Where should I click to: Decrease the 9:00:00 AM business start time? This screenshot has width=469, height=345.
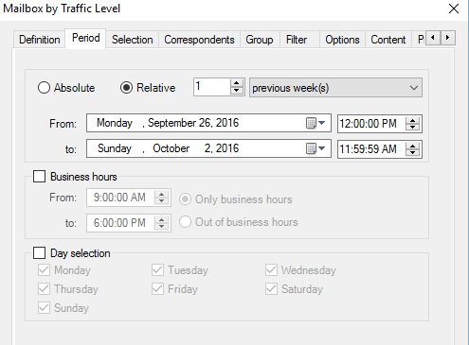pyautogui.click(x=161, y=201)
